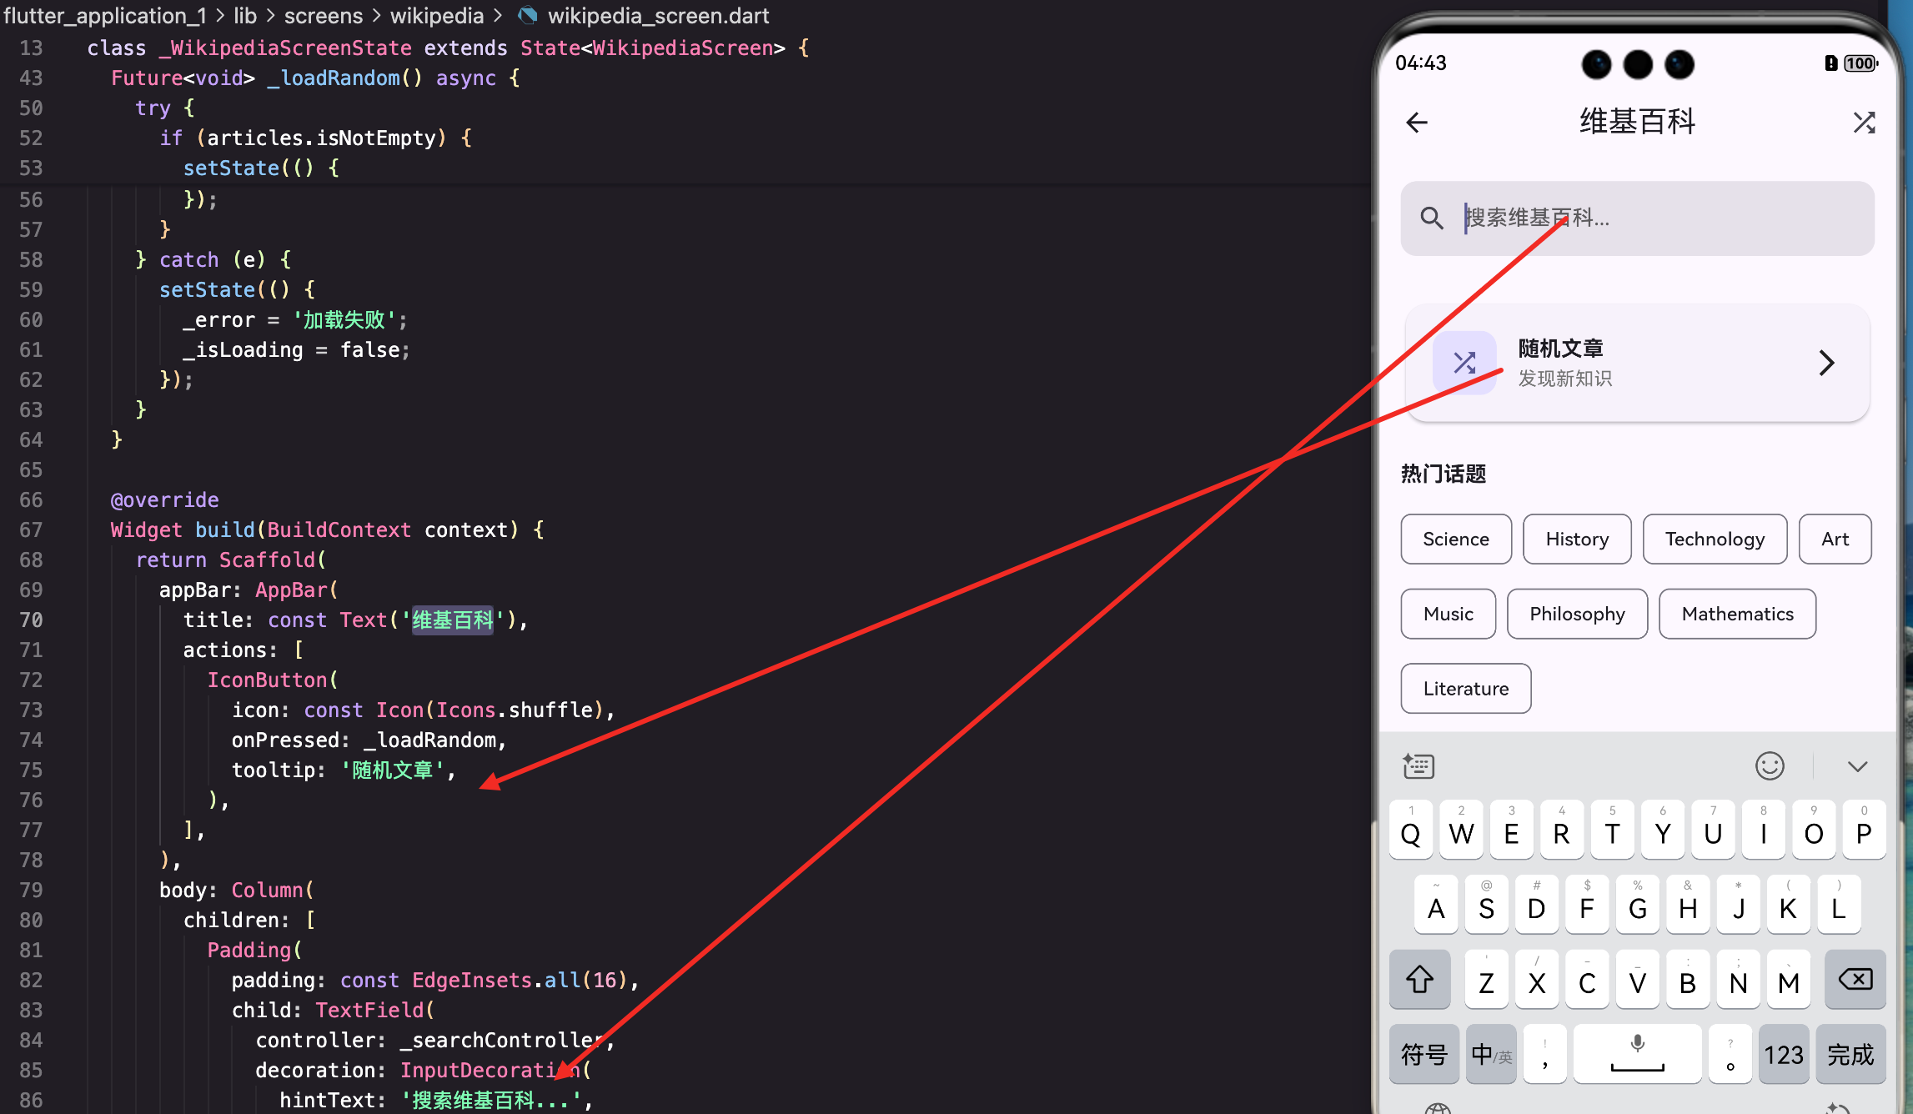Tap the X key
The width and height of the screenshot is (1913, 1114).
(x=1537, y=979)
